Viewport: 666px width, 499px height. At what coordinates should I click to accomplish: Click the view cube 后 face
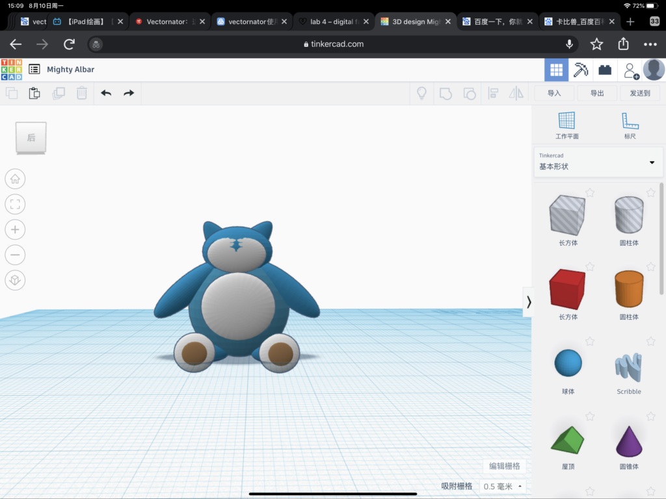(x=31, y=138)
